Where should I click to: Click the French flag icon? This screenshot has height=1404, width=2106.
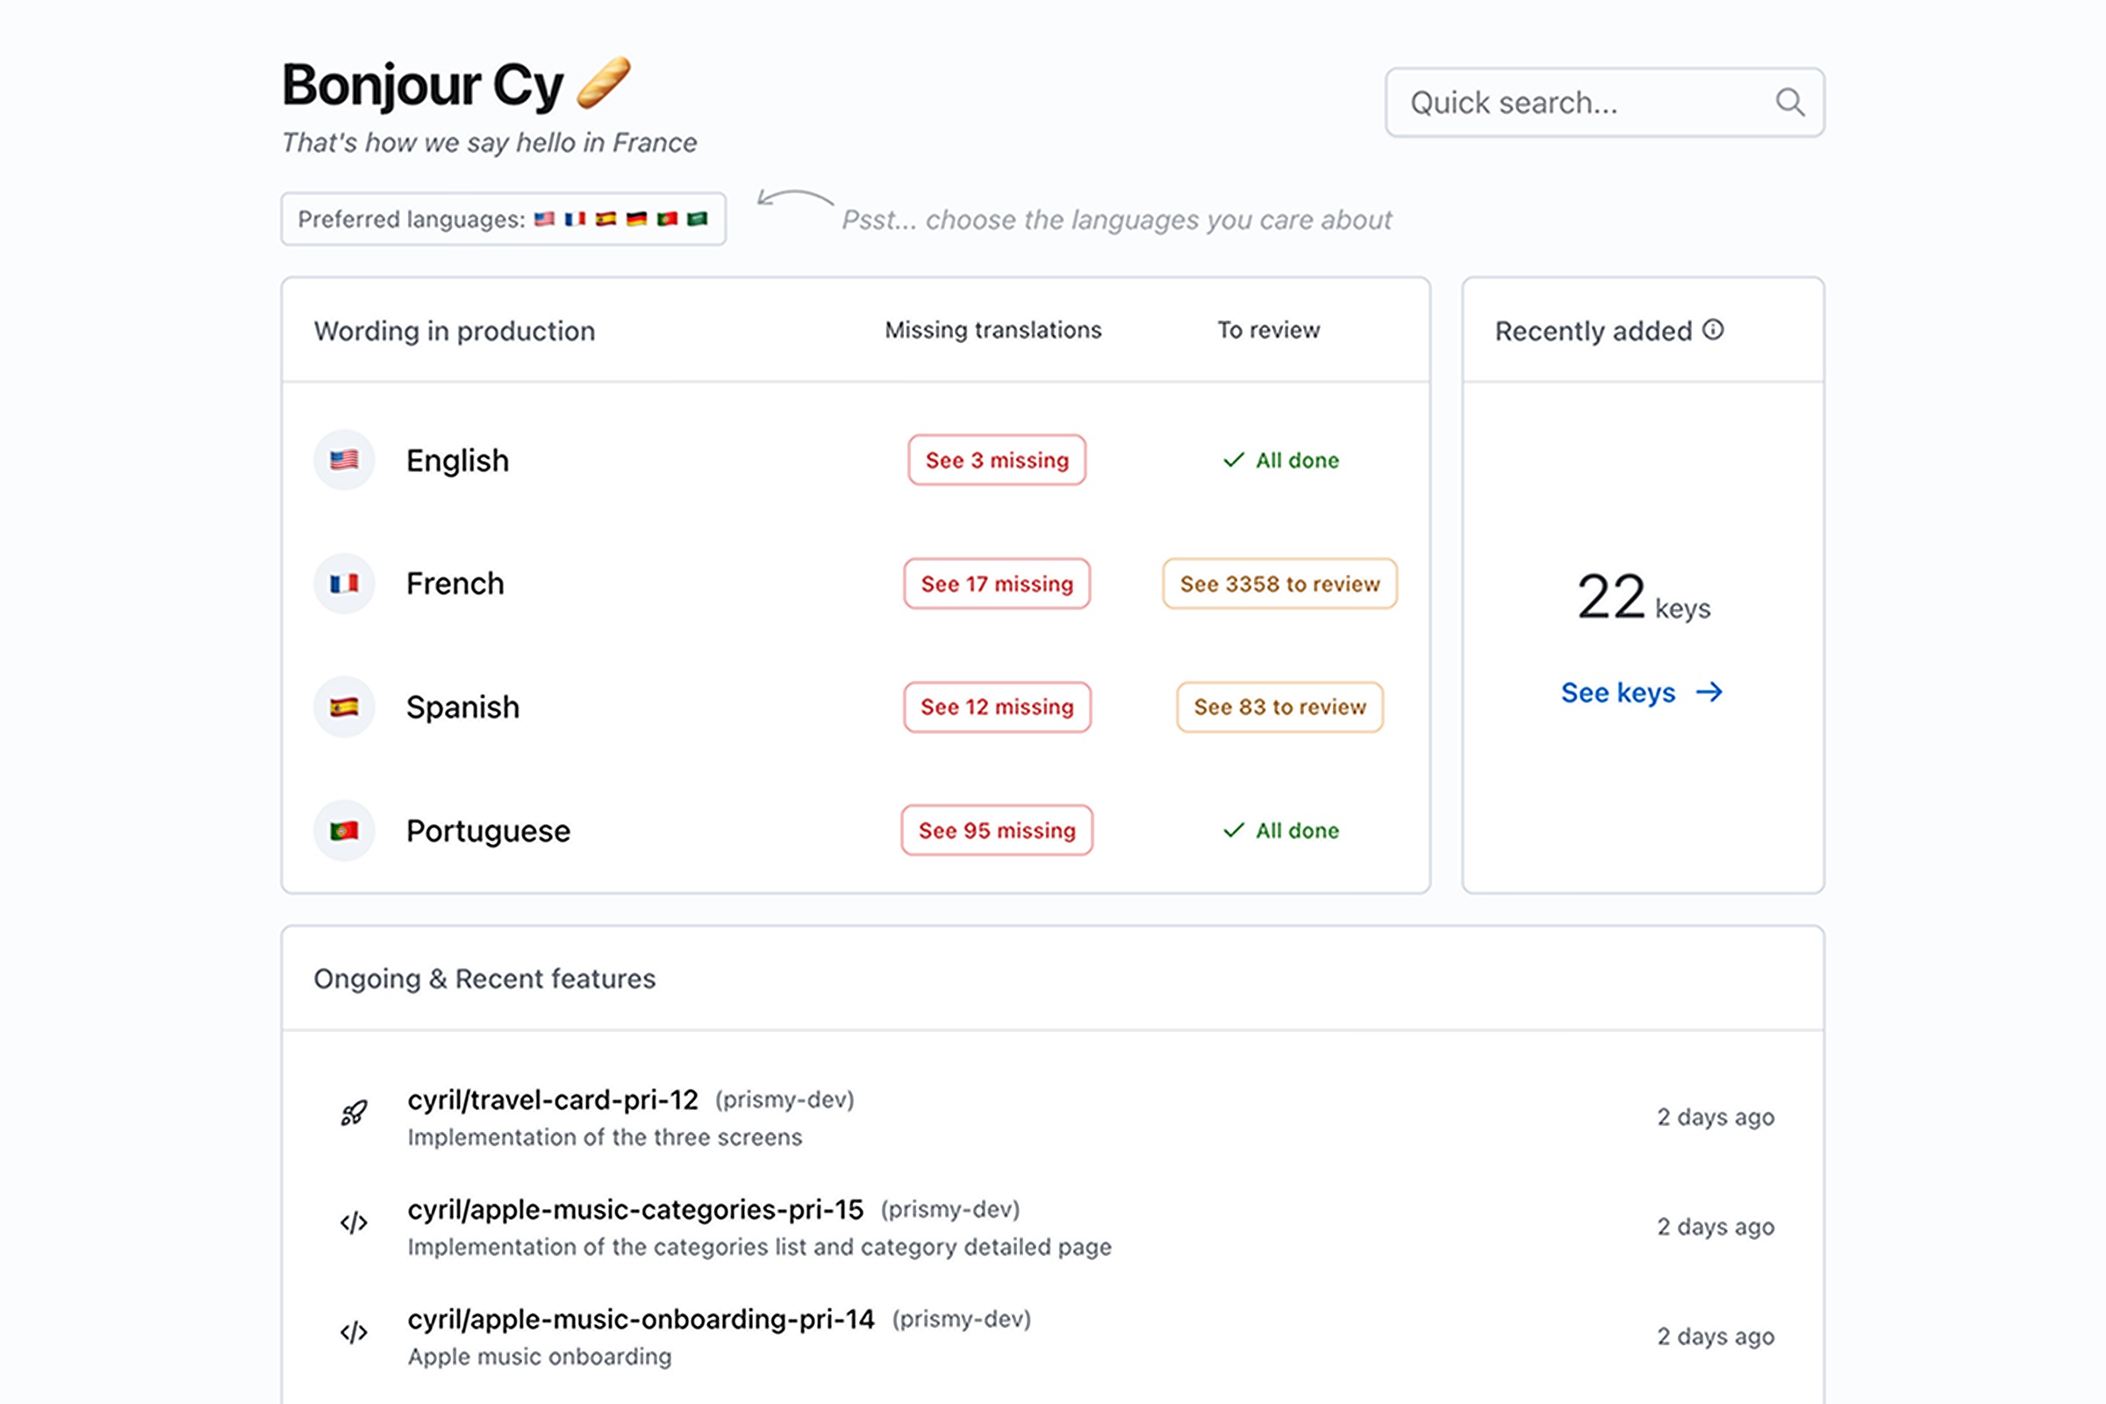(x=344, y=584)
